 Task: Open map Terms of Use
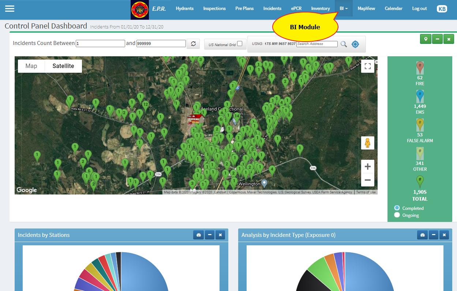click(x=366, y=192)
